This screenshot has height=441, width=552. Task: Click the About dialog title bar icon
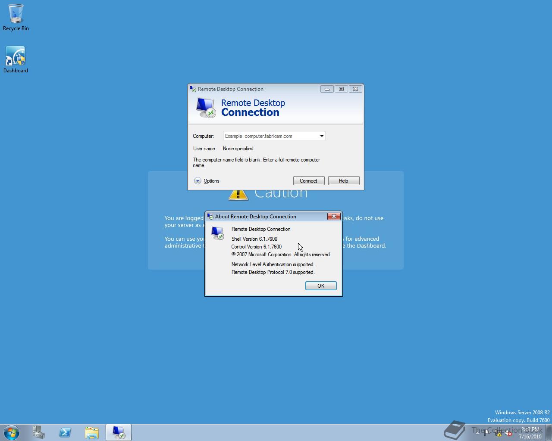click(210, 216)
